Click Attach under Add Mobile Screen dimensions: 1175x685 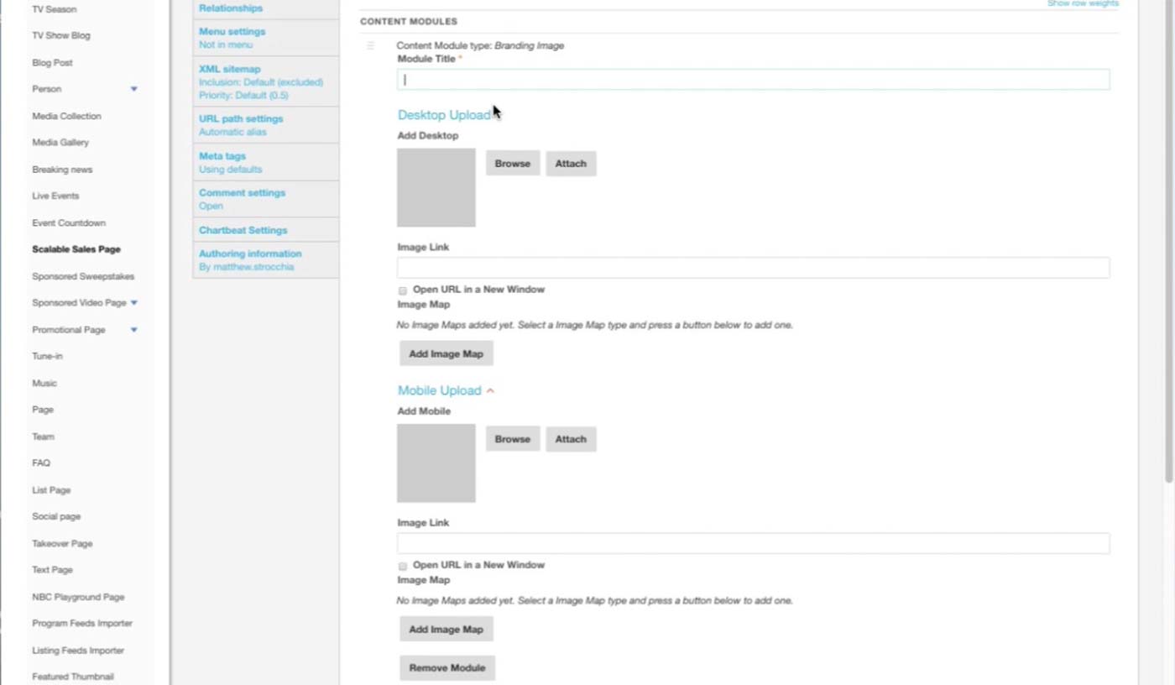(x=570, y=439)
